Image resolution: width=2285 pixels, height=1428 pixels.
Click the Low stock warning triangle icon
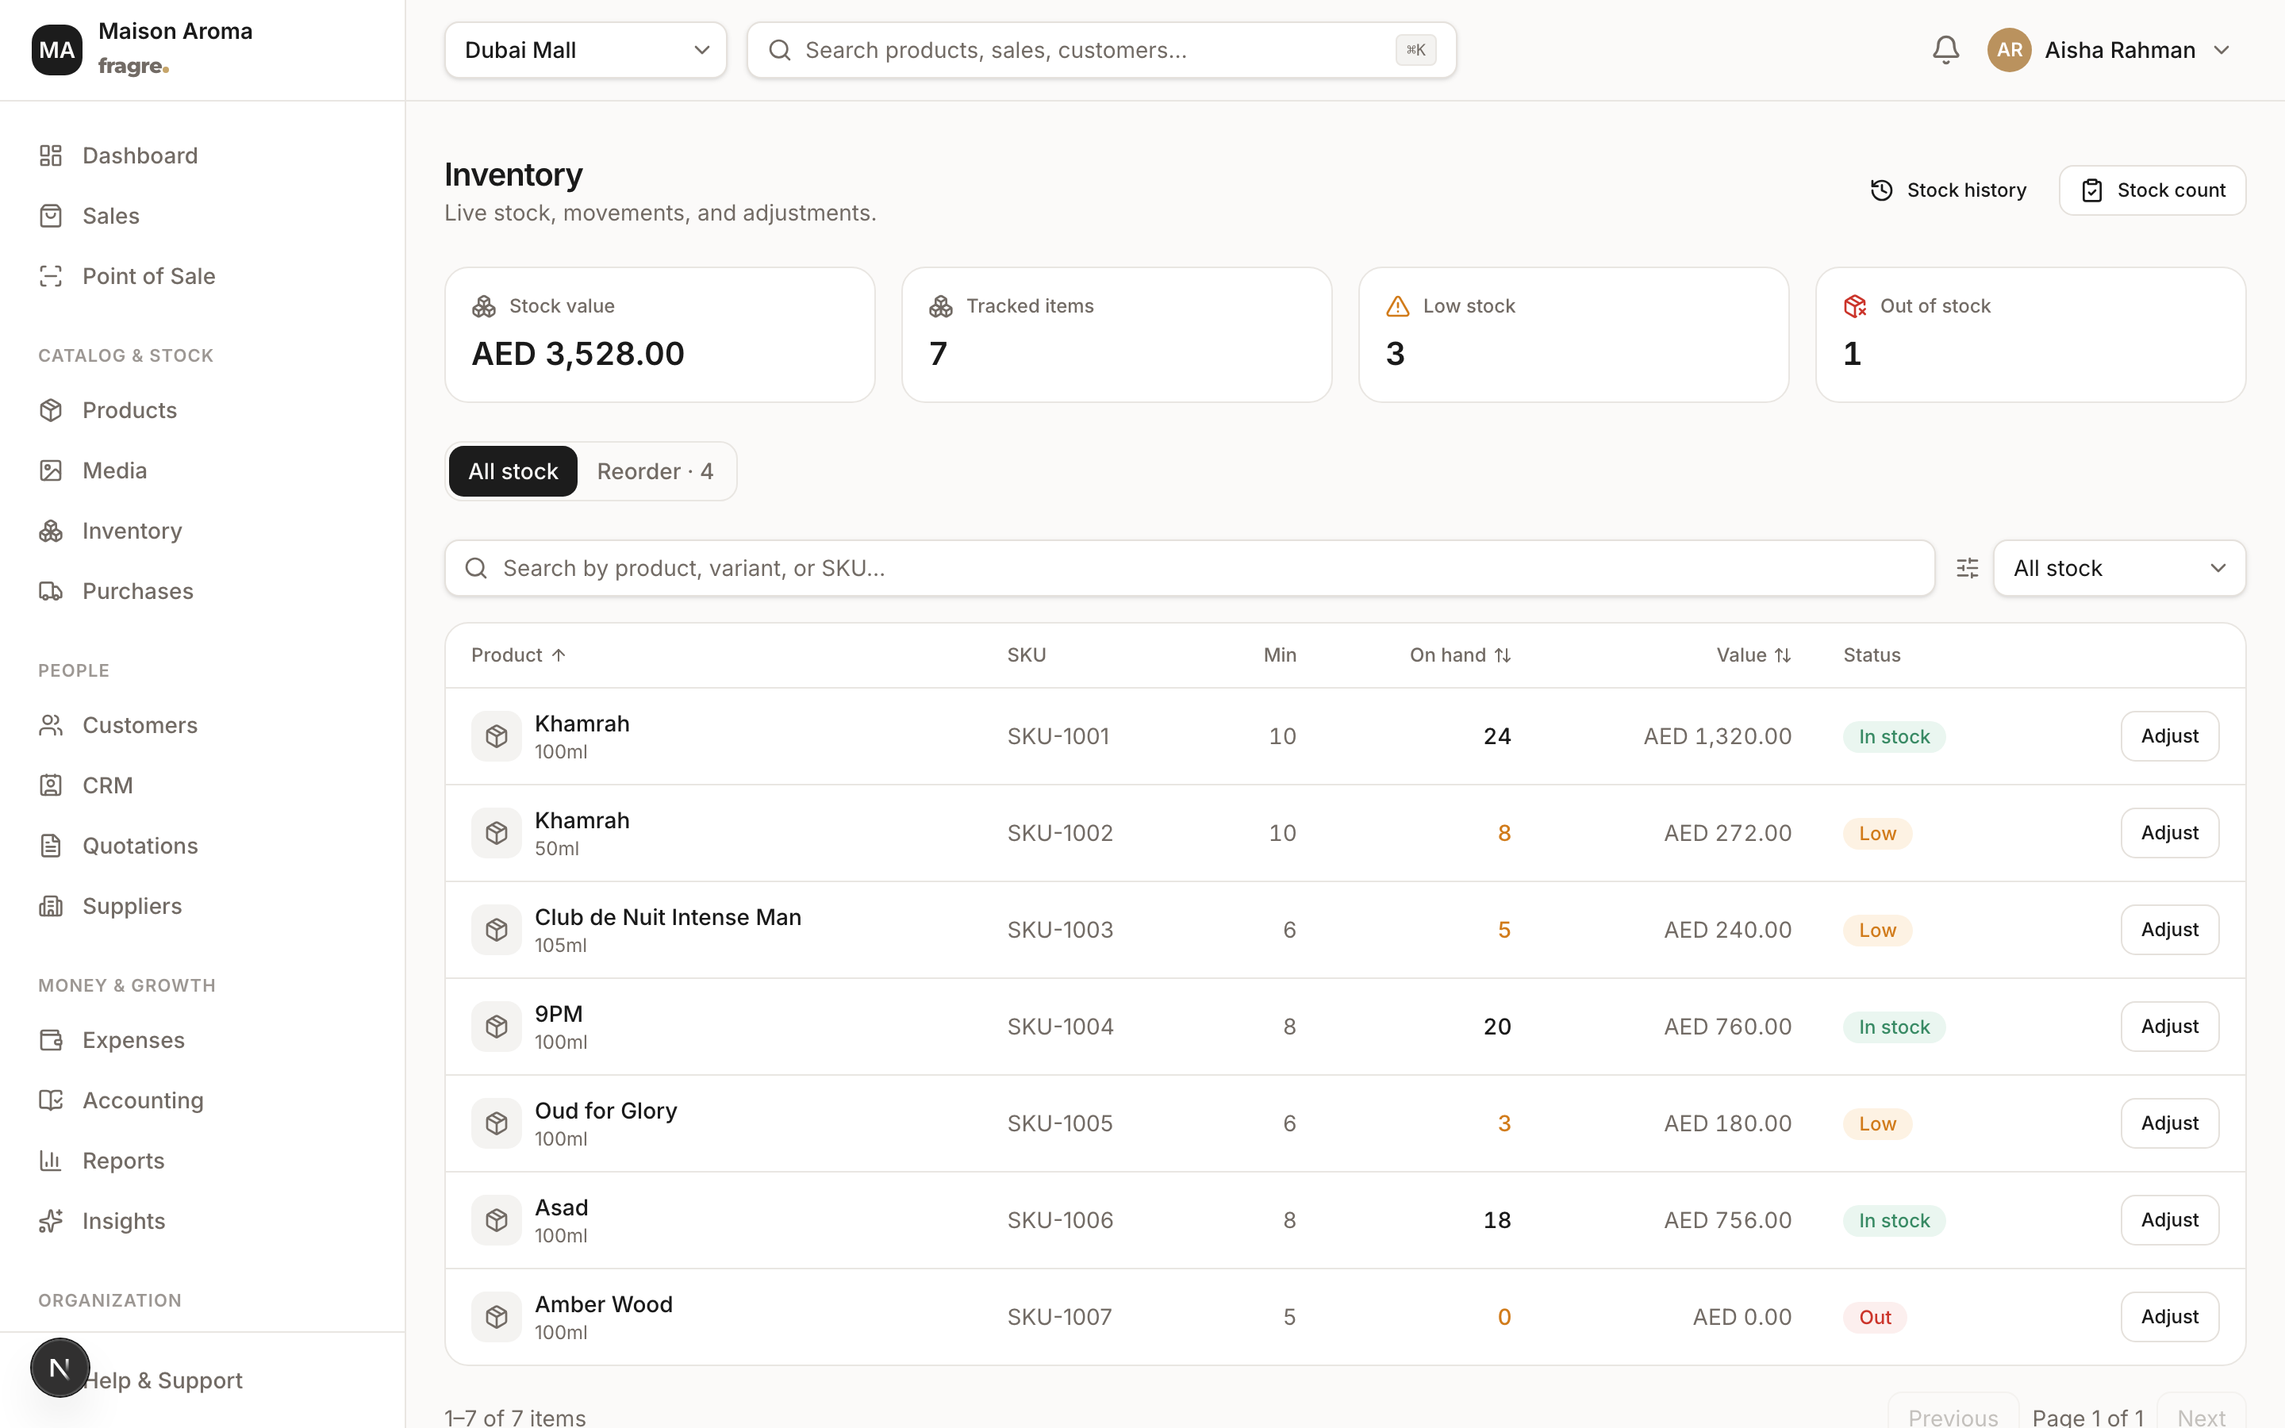(1397, 306)
